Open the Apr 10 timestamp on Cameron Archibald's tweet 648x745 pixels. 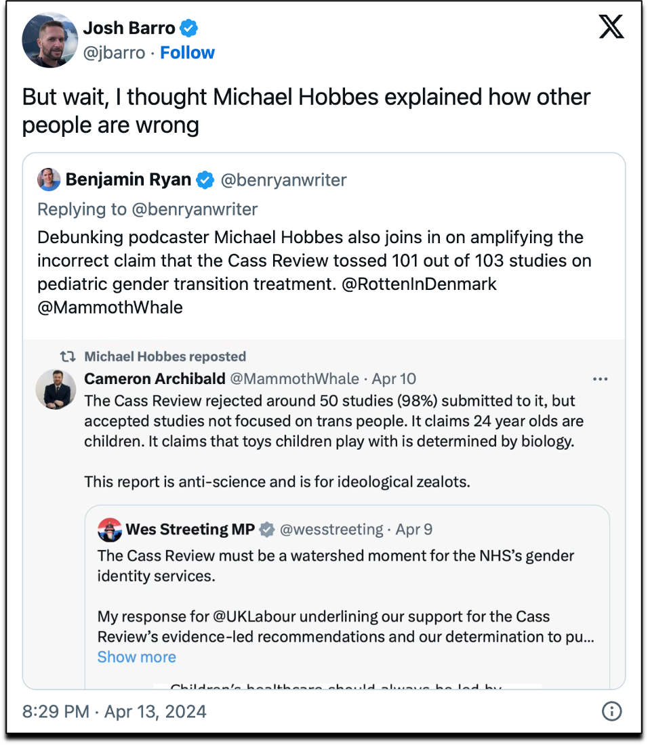pos(394,379)
